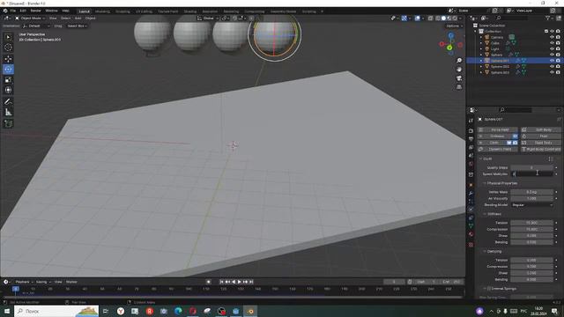This screenshot has height=317, width=564.
Task: Open the Material properties tab
Action: pyautogui.click(x=471, y=234)
